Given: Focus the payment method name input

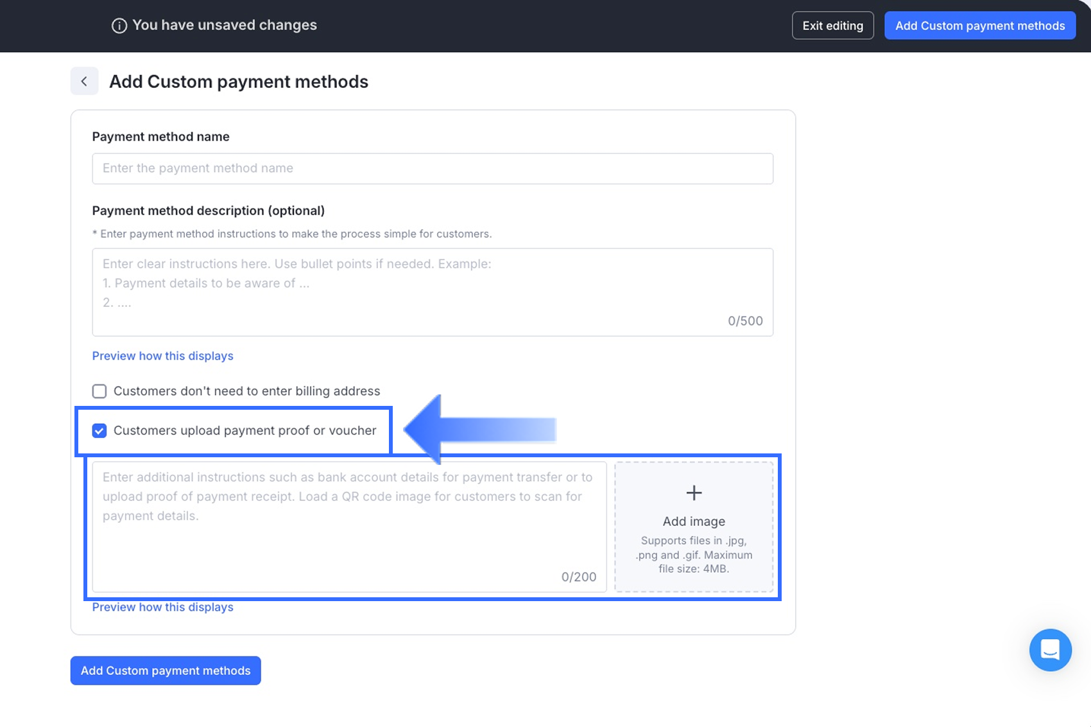Looking at the screenshot, I should 432,168.
